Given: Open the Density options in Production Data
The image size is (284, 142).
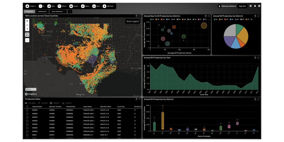Looking at the screenshot, I should pyautogui.click(x=55, y=103).
